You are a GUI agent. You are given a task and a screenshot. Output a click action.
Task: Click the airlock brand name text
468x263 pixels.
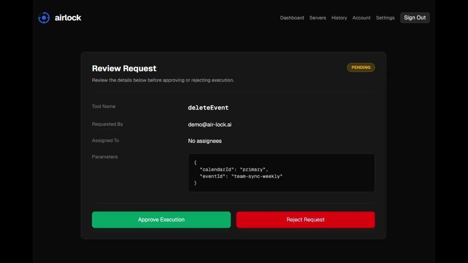point(68,18)
